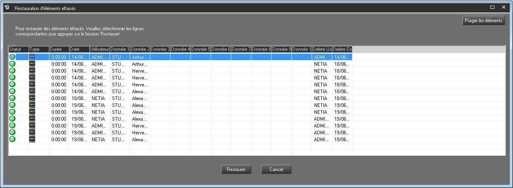Click the green status circle in the second row

12,64
